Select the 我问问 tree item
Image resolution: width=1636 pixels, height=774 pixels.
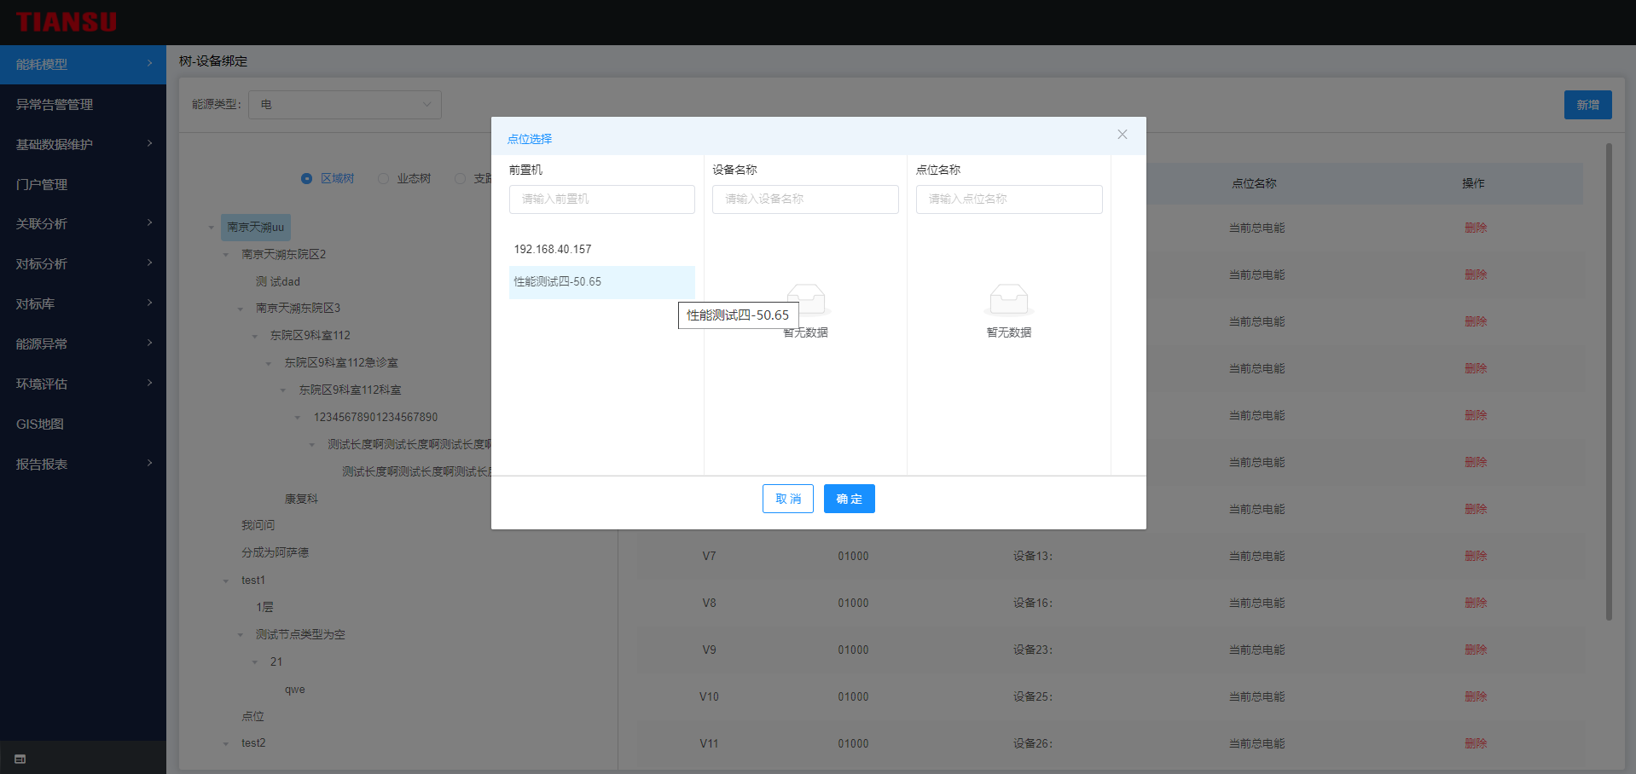[x=258, y=525]
